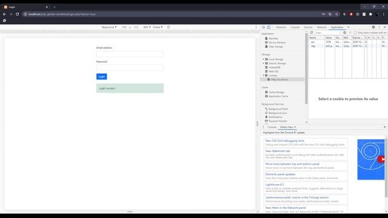Open Background Sync service item
The height and width of the screenshot is (218, 388).
[x=278, y=113]
